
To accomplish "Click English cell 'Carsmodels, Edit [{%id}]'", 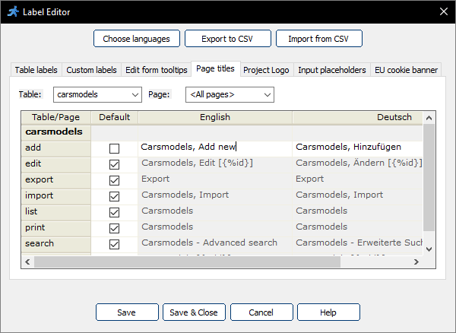I will pos(215,165).
